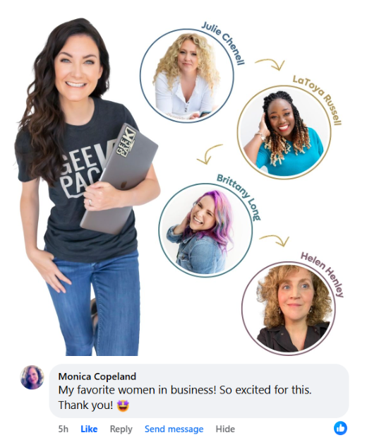Click the Helen Henley curved name label

(x=323, y=274)
